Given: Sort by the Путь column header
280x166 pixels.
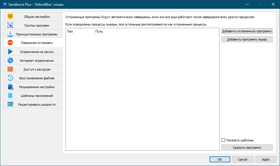Looking at the screenshot, I should (156, 31).
